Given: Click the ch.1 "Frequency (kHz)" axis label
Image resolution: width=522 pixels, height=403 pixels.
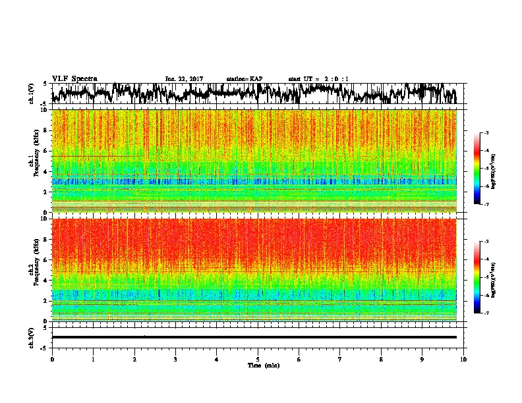Looking at the screenshot, I should tap(36, 153).
